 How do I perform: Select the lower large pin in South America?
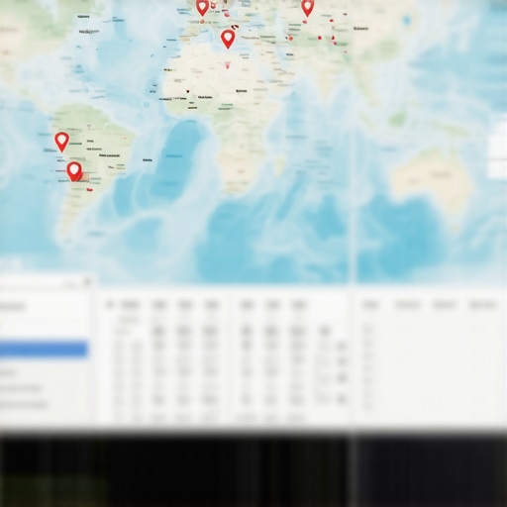click(x=74, y=171)
